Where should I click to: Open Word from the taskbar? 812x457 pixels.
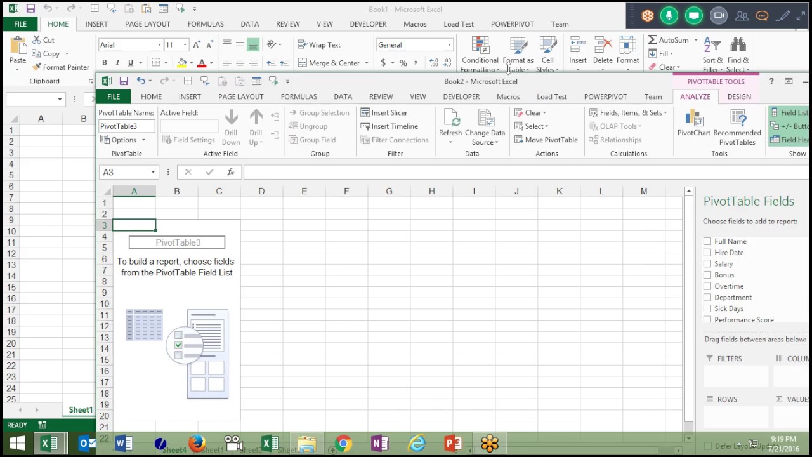[x=124, y=444]
